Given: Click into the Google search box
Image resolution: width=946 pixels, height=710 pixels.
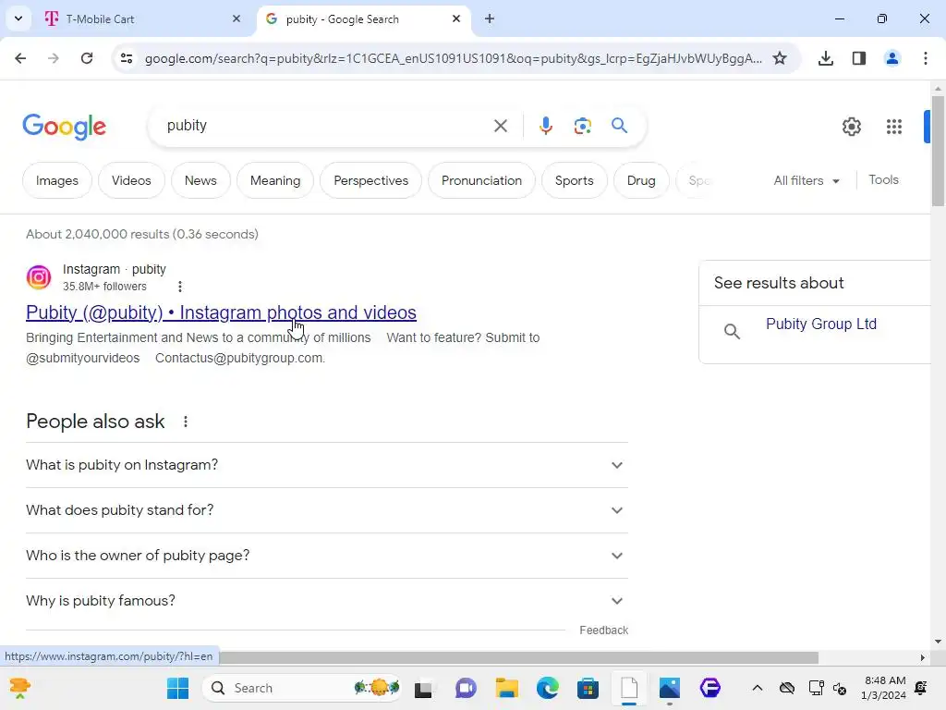Looking at the screenshot, I should point(326,126).
